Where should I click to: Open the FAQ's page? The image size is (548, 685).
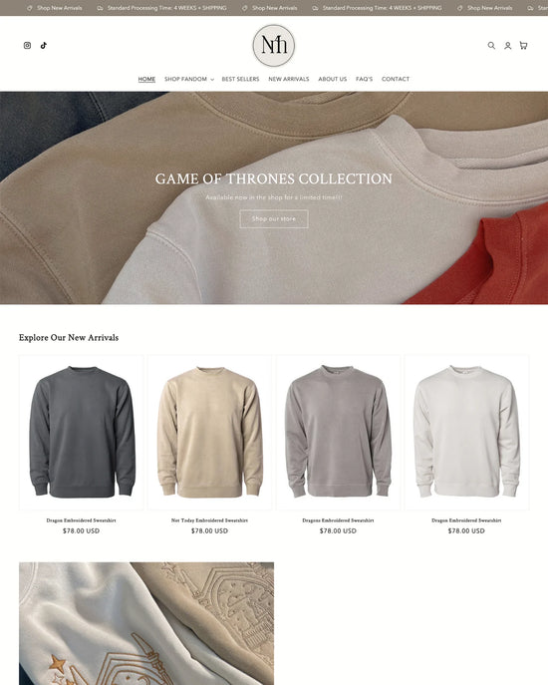pos(364,79)
